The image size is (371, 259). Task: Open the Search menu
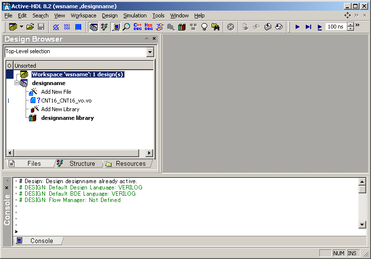coord(41,15)
